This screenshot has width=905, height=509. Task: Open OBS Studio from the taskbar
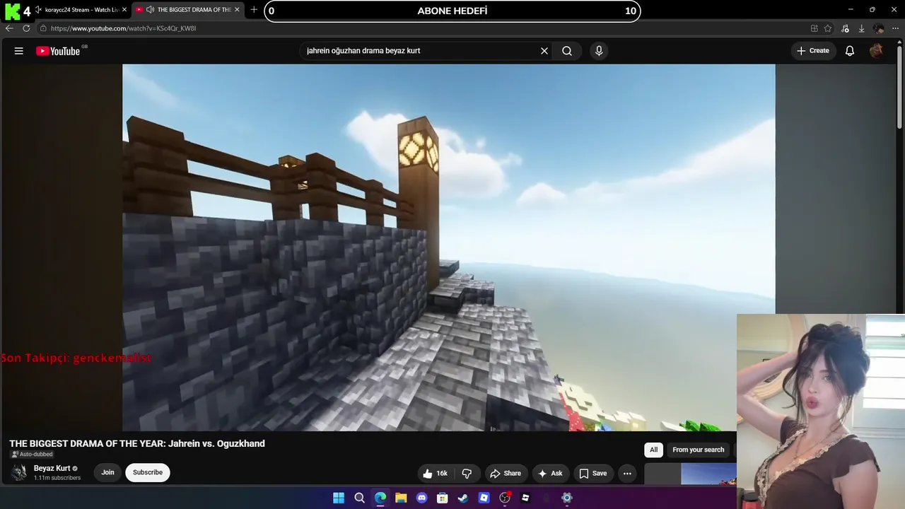tap(505, 498)
